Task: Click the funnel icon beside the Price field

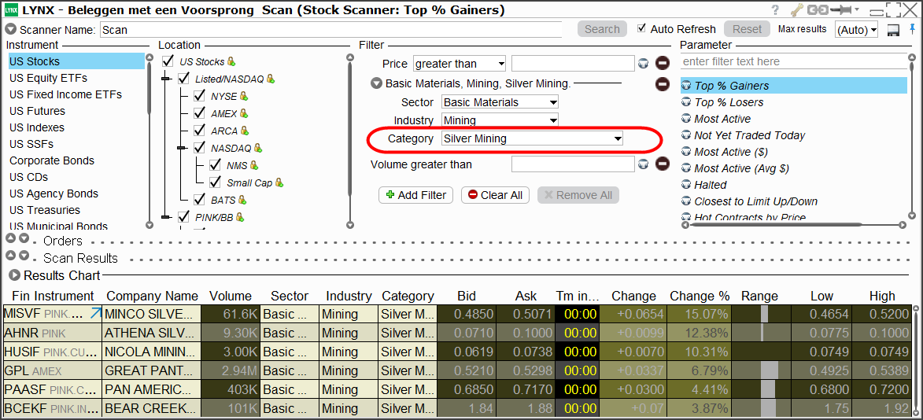Action: 644,64
